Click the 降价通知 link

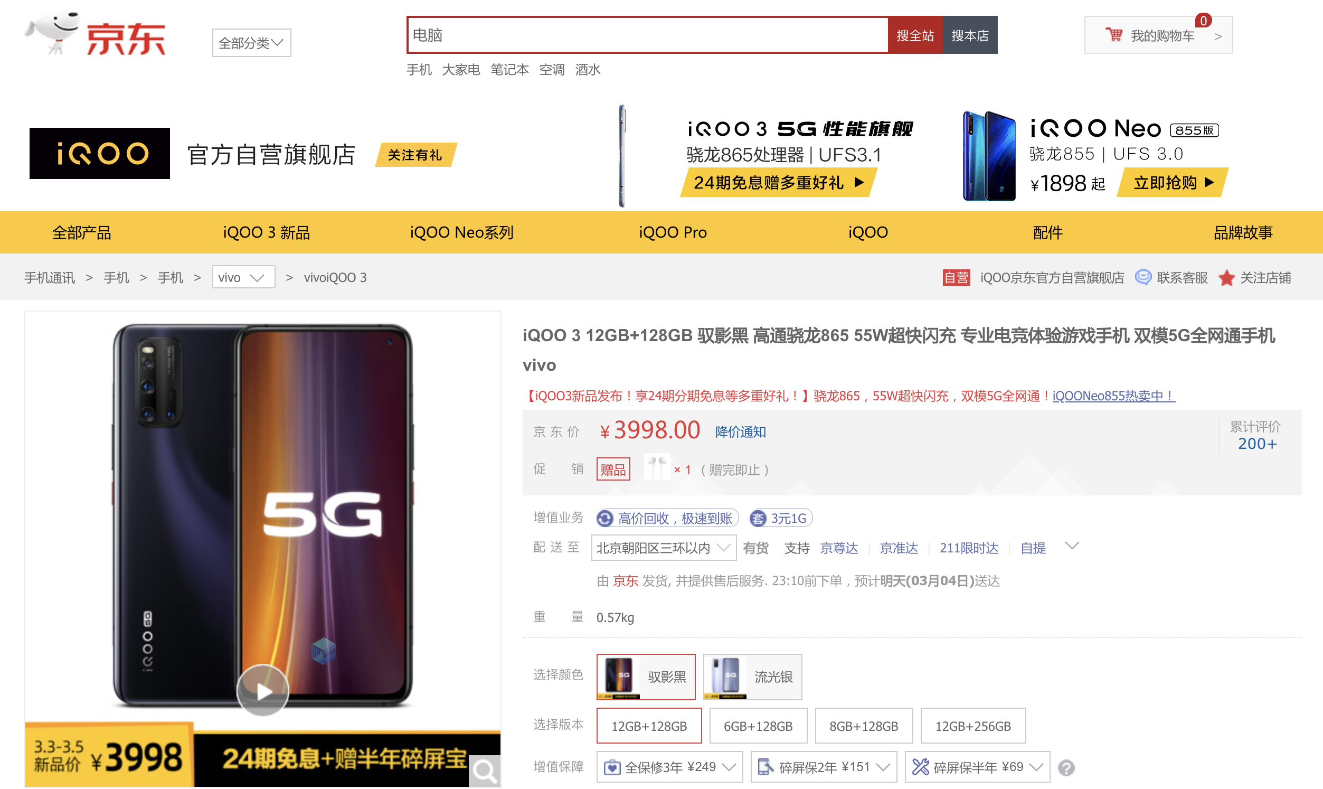click(x=740, y=431)
